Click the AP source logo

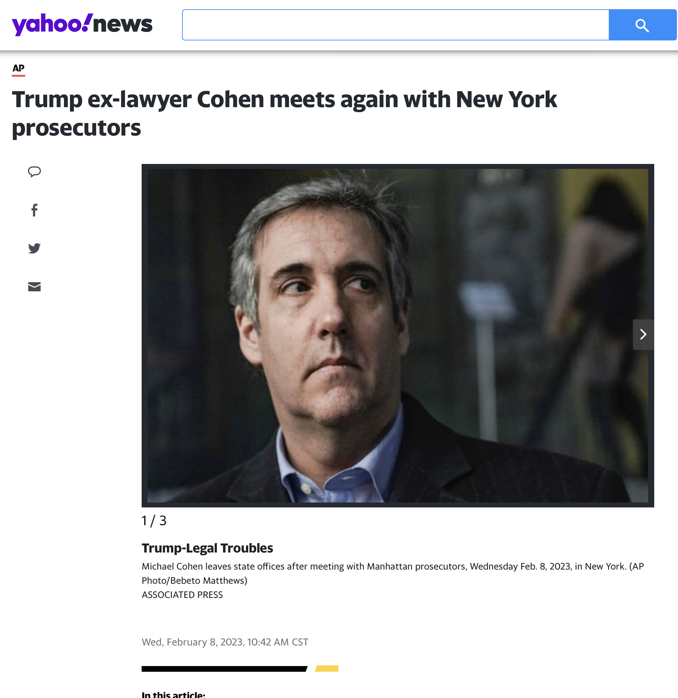point(18,69)
